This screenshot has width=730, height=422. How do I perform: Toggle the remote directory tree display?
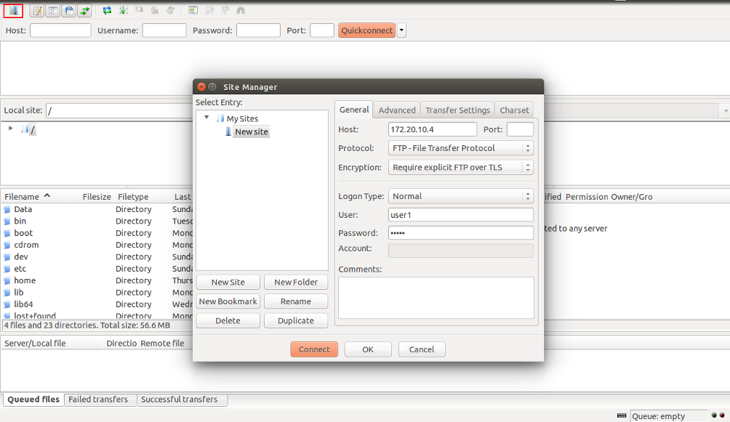click(x=69, y=10)
